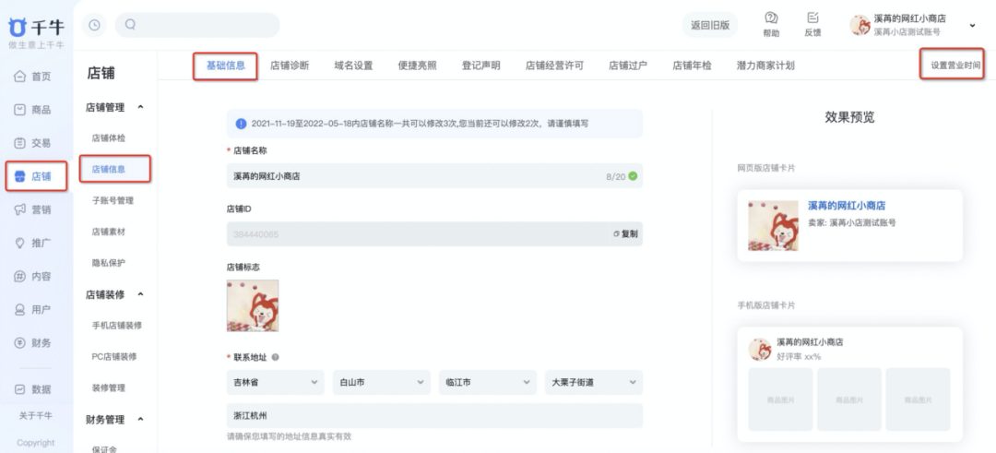Switch to the 店铺诊断 tab
Viewport: 996px width, 453px height.
[290, 66]
